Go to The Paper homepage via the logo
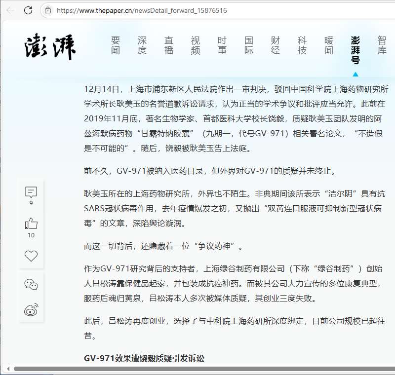 tap(50, 46)
